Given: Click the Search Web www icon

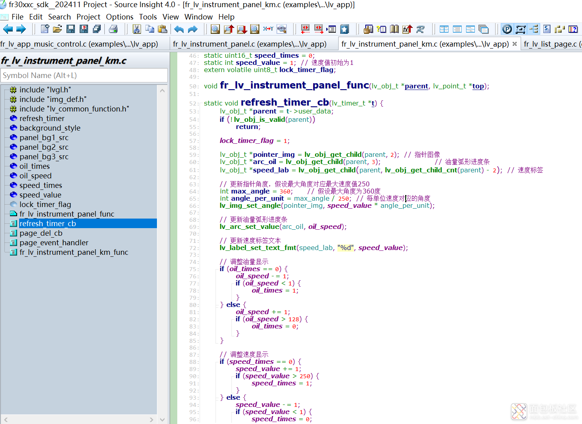Looking at the screenshot, I should [x=282, y=29].
